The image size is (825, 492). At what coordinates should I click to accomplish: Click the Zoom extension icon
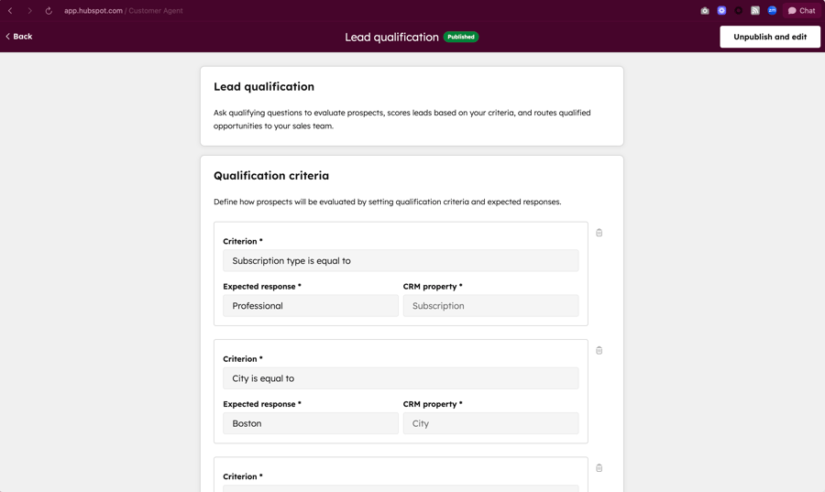[x=772, y=11]
